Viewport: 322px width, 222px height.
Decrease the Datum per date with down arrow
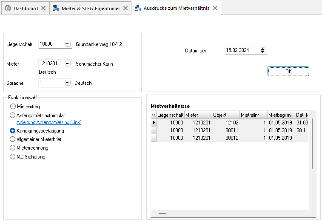tap(262, 52)
